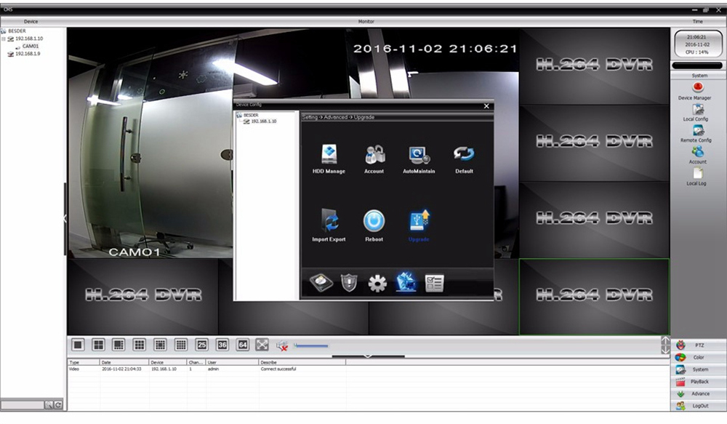Open the System panel tab
The height and width of the screenshot is (424, 727).
tap(699, 369)
